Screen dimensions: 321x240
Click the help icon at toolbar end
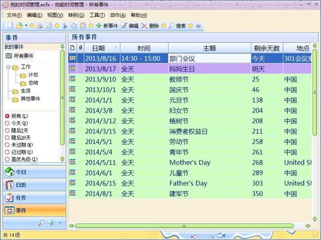[198, 26]
